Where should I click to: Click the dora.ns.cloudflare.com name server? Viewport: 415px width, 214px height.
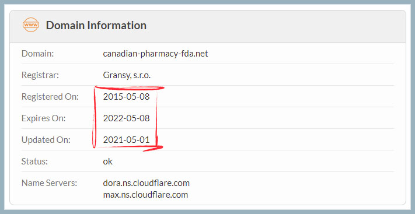146,183
